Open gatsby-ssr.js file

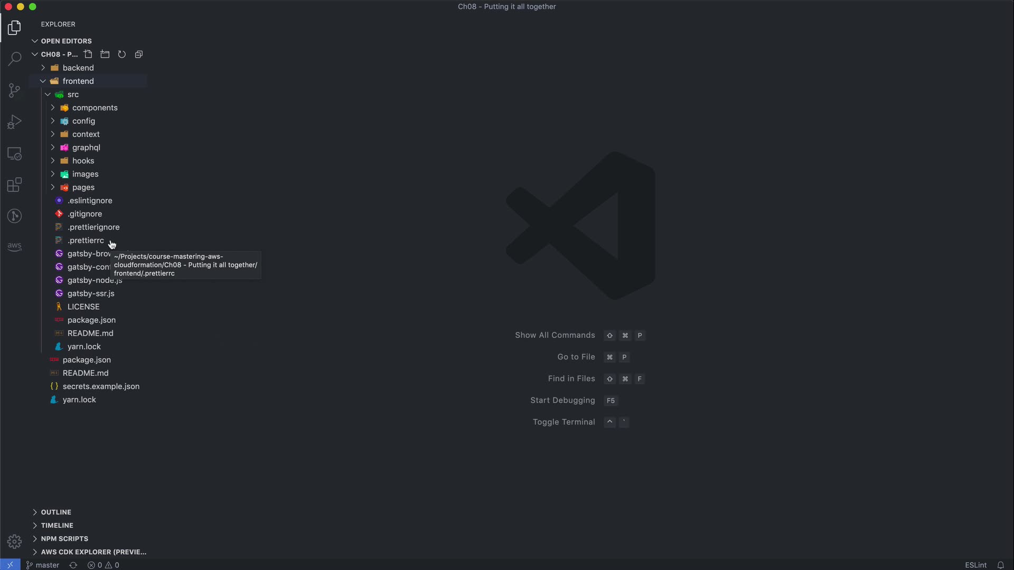coord(91,293)
